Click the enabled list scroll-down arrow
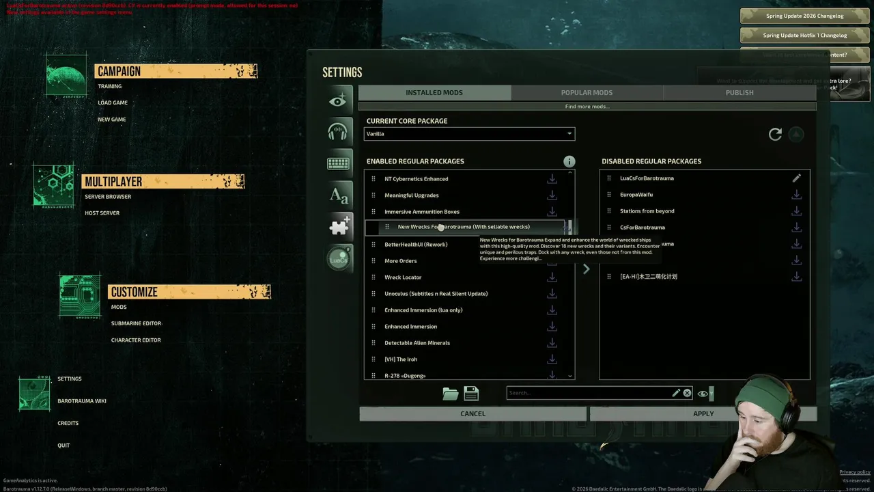This screenshot has height=492, width=874. pyautogui.click(x=571, y=376)
